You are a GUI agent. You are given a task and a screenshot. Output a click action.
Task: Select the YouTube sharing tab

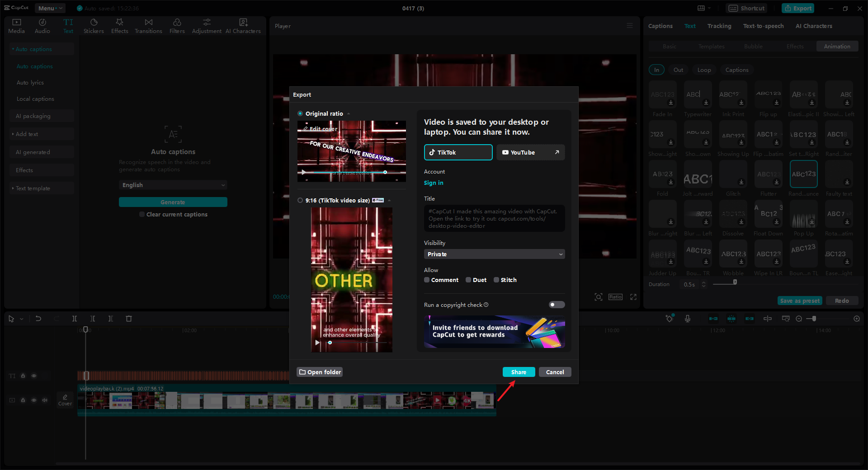[530, 152]
